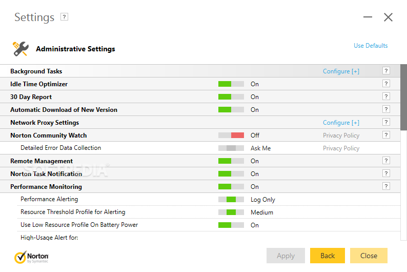The image size is (407, 272).
Task: Open help for the Settings window title
Action: coord(64,17)
